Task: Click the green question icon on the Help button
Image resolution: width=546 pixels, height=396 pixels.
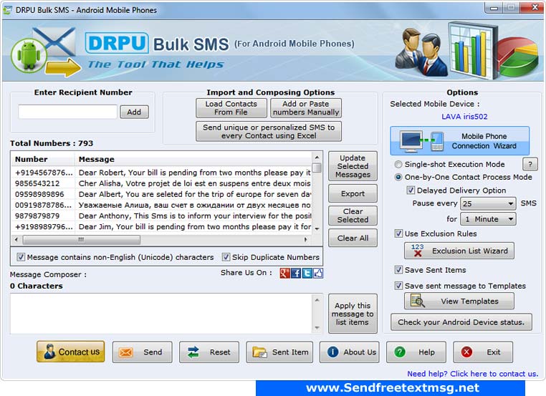Action: 400,352
